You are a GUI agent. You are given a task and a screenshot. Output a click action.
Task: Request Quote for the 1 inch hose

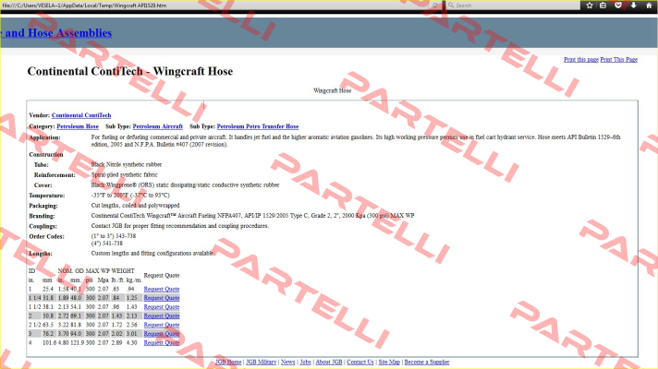pos(162,289)
